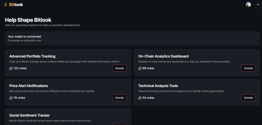The image size is (262, 125).
Task: Click 'Advanced charting and technical analysis' description
Action: click(181, 91)
